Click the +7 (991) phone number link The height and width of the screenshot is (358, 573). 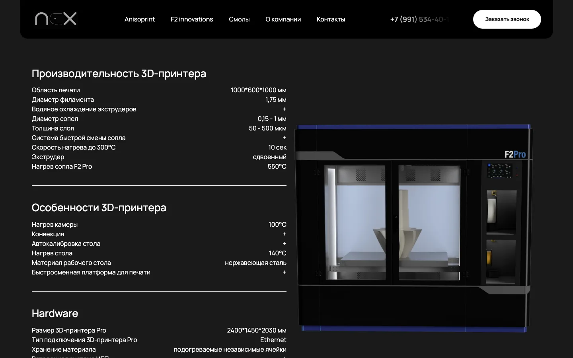419,19
